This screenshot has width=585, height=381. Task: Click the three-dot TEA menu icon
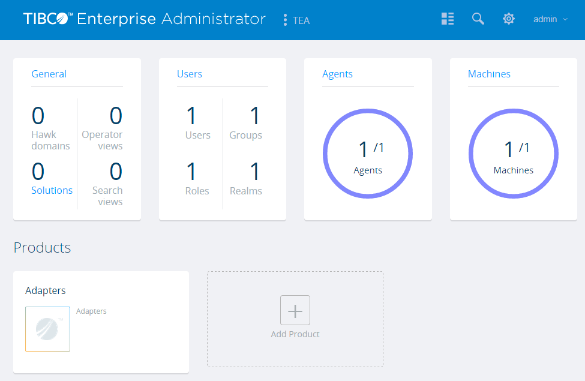285,20
